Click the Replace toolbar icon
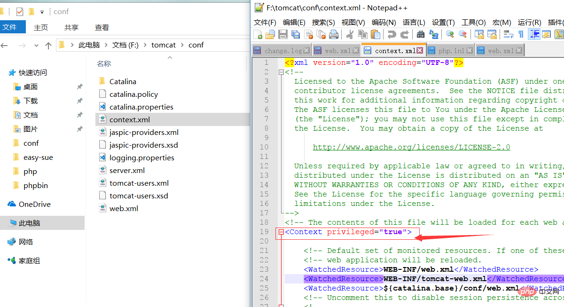Viewport: 564px width, 307px height. pyautogui.click(x=433, y=34)
